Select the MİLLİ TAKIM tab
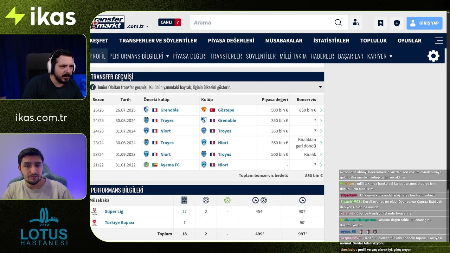450x253 pixels. pyautogui.click(x=293, y=56)
